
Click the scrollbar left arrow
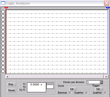[7, 77]
